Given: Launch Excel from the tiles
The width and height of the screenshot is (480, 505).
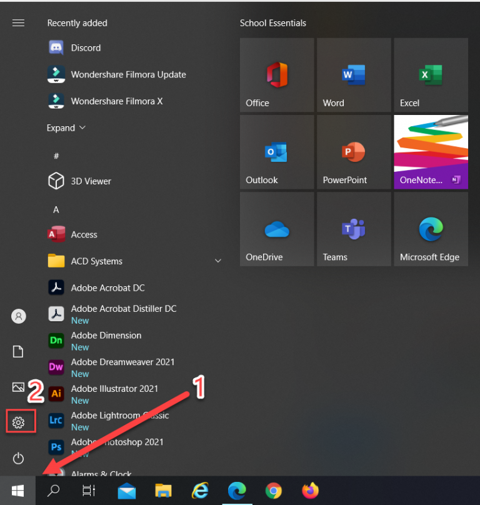Looking at the screenshot, I should click(x=431, y=75).
